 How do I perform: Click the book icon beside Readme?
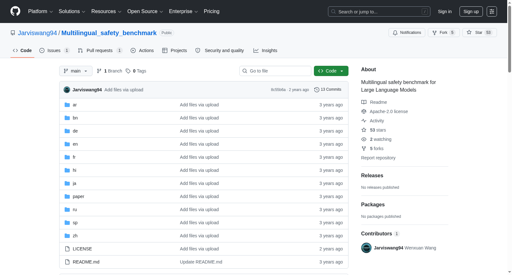click(x=364, y=102)
